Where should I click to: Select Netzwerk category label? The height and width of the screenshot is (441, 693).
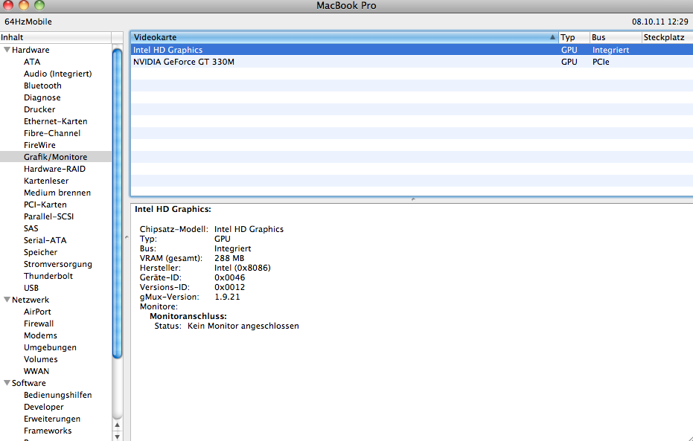coord(31,300)
